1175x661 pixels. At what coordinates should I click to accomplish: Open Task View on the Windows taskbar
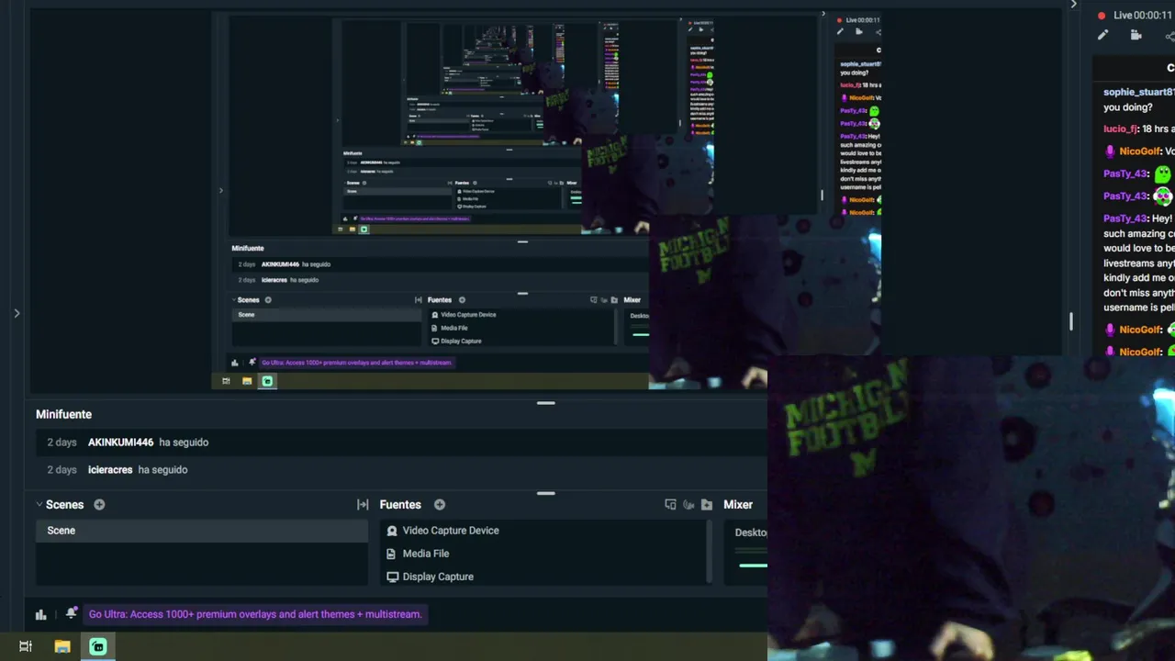coord(26,646)
